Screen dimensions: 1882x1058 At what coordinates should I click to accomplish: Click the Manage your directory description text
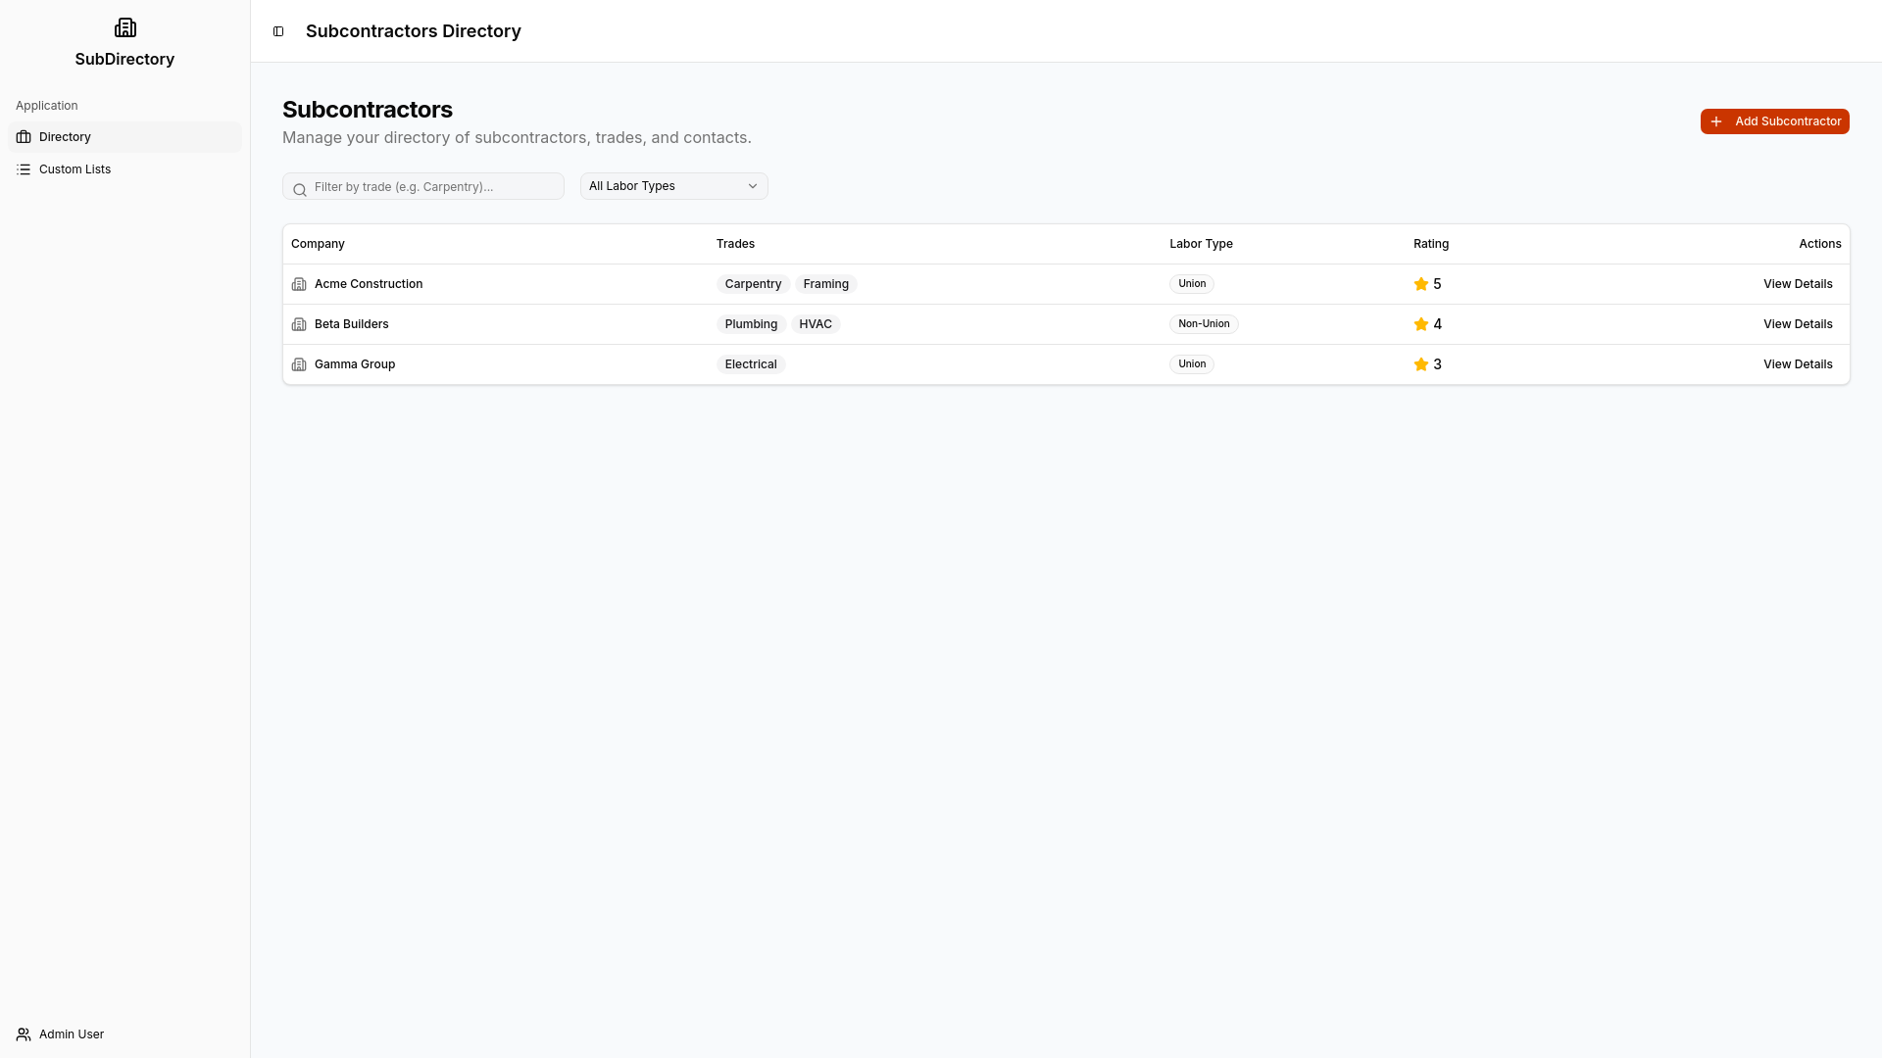(517, 138)
